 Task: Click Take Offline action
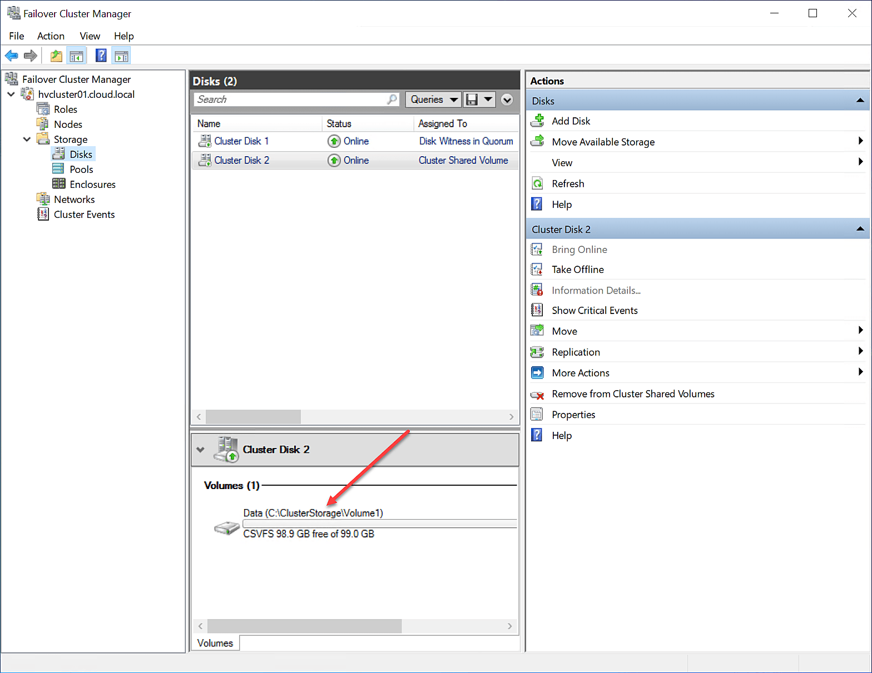(578, 270)
